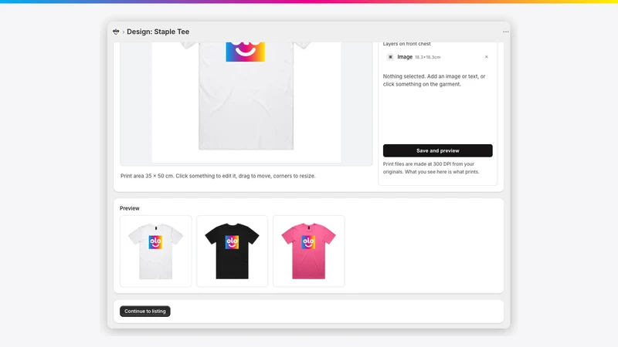Click Continue to listing
The width and height of the screenshot is (618, 347).
(x=145, y=312)
